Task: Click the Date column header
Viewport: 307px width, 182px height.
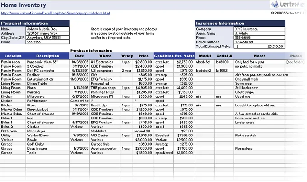Action: point(79,56)
